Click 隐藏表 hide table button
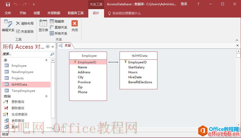 coord(57,21)
